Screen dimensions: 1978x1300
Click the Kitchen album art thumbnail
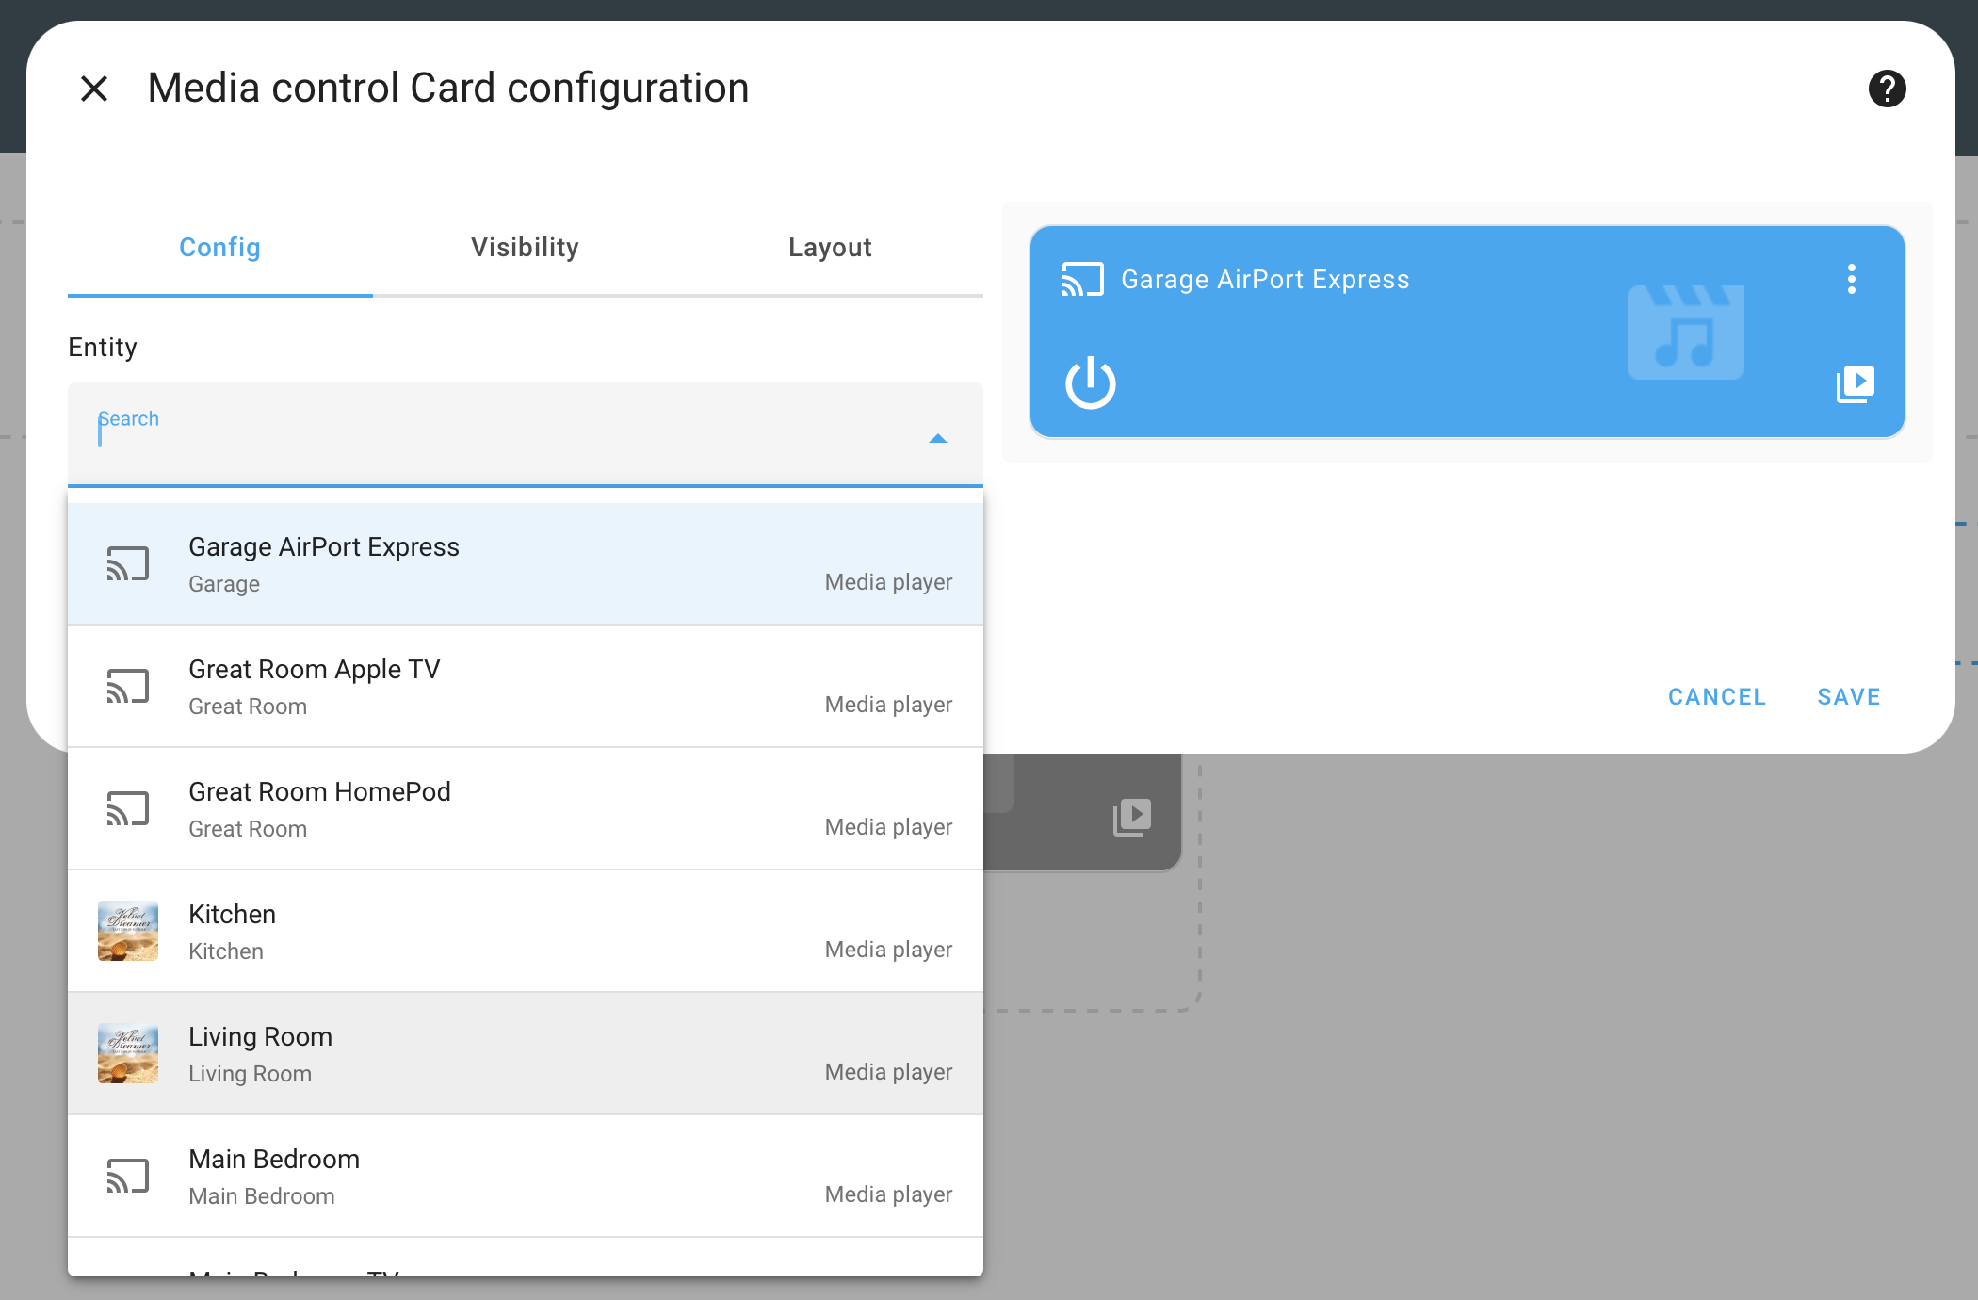coord(128,931)
